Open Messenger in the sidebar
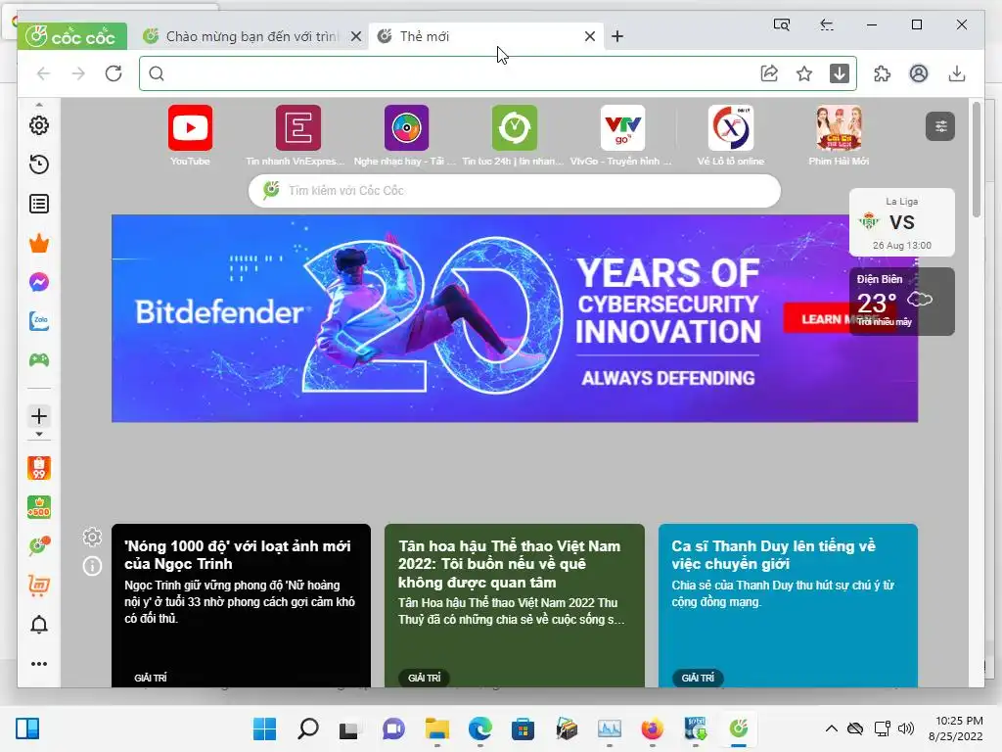The image size is (1002, 752). click(x=39, y=282)
